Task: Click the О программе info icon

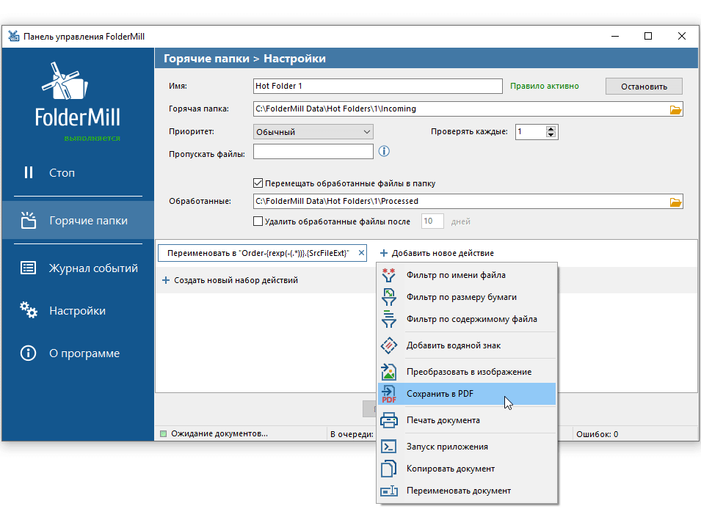Action: click(28, 353)
